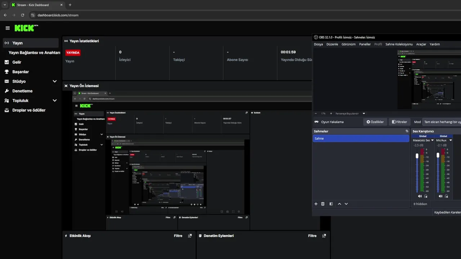Image resolution: width=461 pixels, height=259 pixels.
Task: Click the OBS preview canvas thumbnail
Action: [429, 79]
